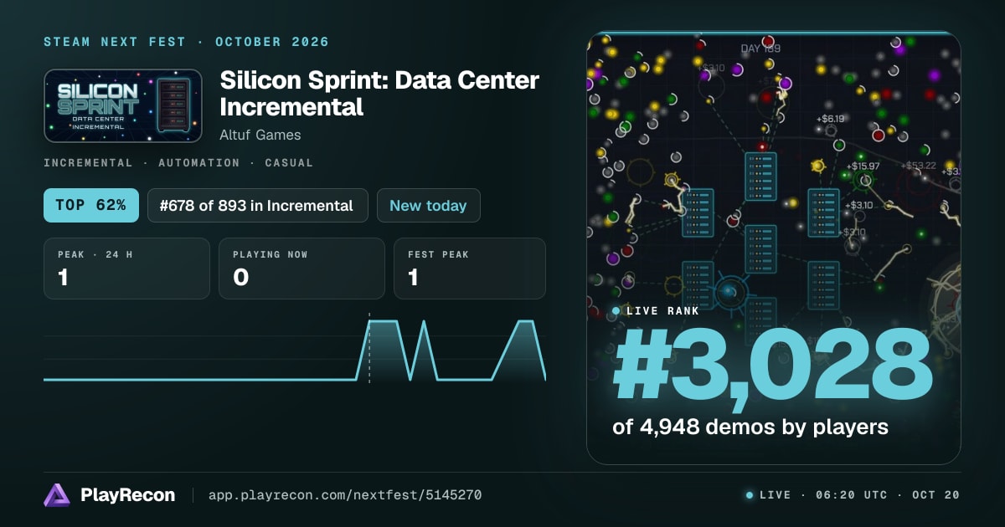This screenshot has width=1005, height=527.
Task: Click the New today badge
Action: point(428,205)
